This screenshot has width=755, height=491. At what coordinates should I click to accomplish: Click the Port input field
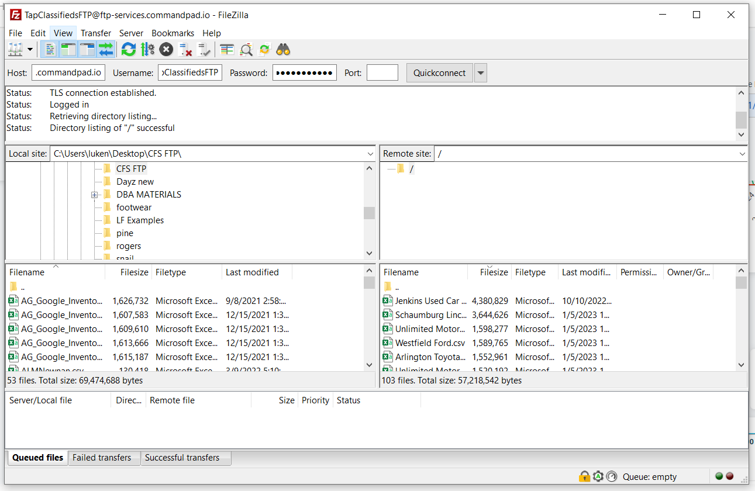point(382,73)
